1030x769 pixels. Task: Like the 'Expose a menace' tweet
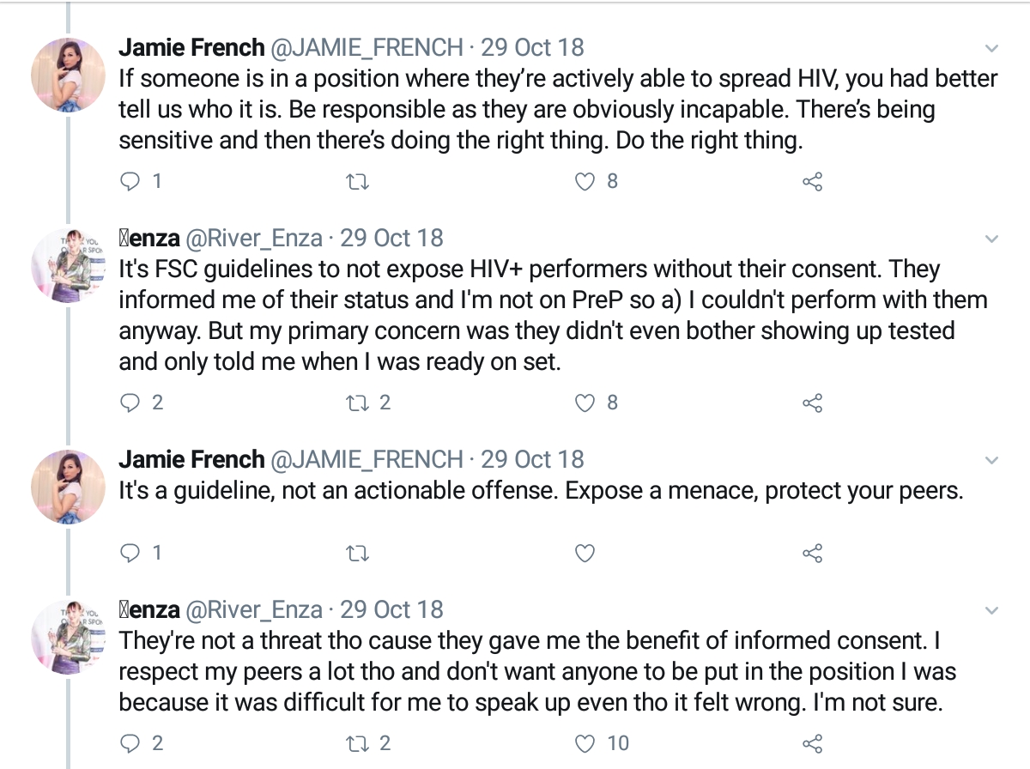(585, 554)
